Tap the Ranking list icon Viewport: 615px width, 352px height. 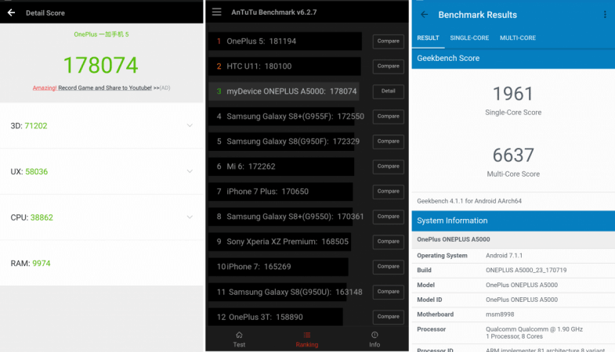click(x=306, y=335)
